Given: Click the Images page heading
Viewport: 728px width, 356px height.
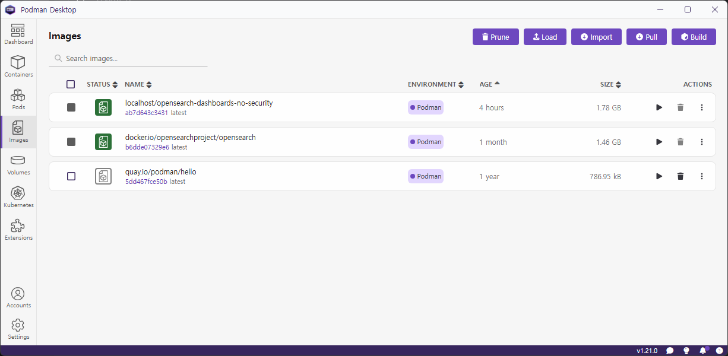Looking at the screenshot, I should pyautogui.click(x=65, y=36).
